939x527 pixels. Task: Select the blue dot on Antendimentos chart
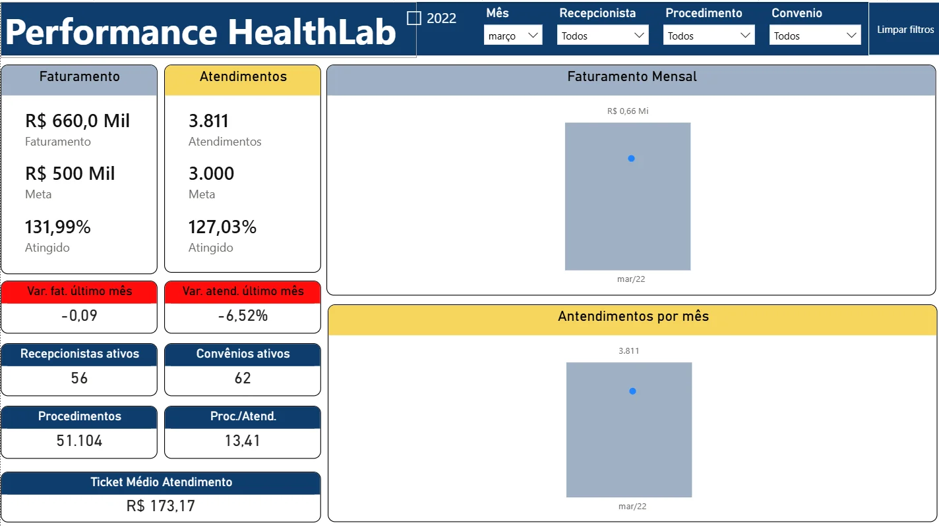(x=632, y=391)
